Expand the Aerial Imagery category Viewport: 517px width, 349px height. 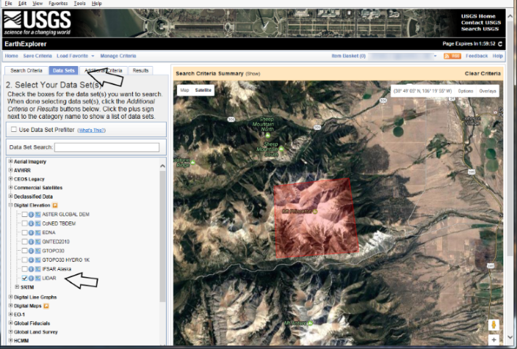(x=10, y=161)
